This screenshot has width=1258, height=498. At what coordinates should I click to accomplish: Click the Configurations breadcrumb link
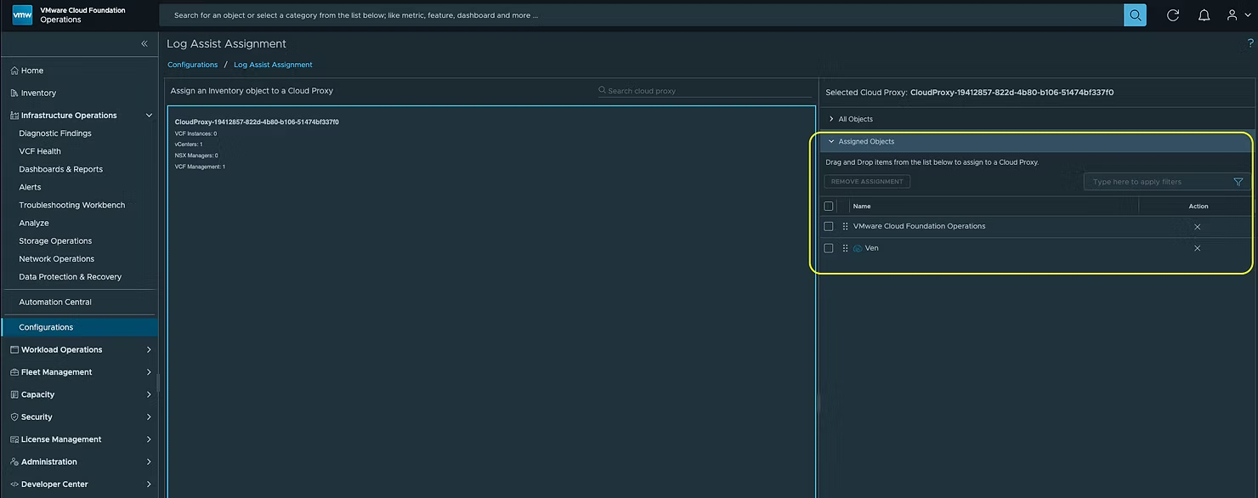193,65
